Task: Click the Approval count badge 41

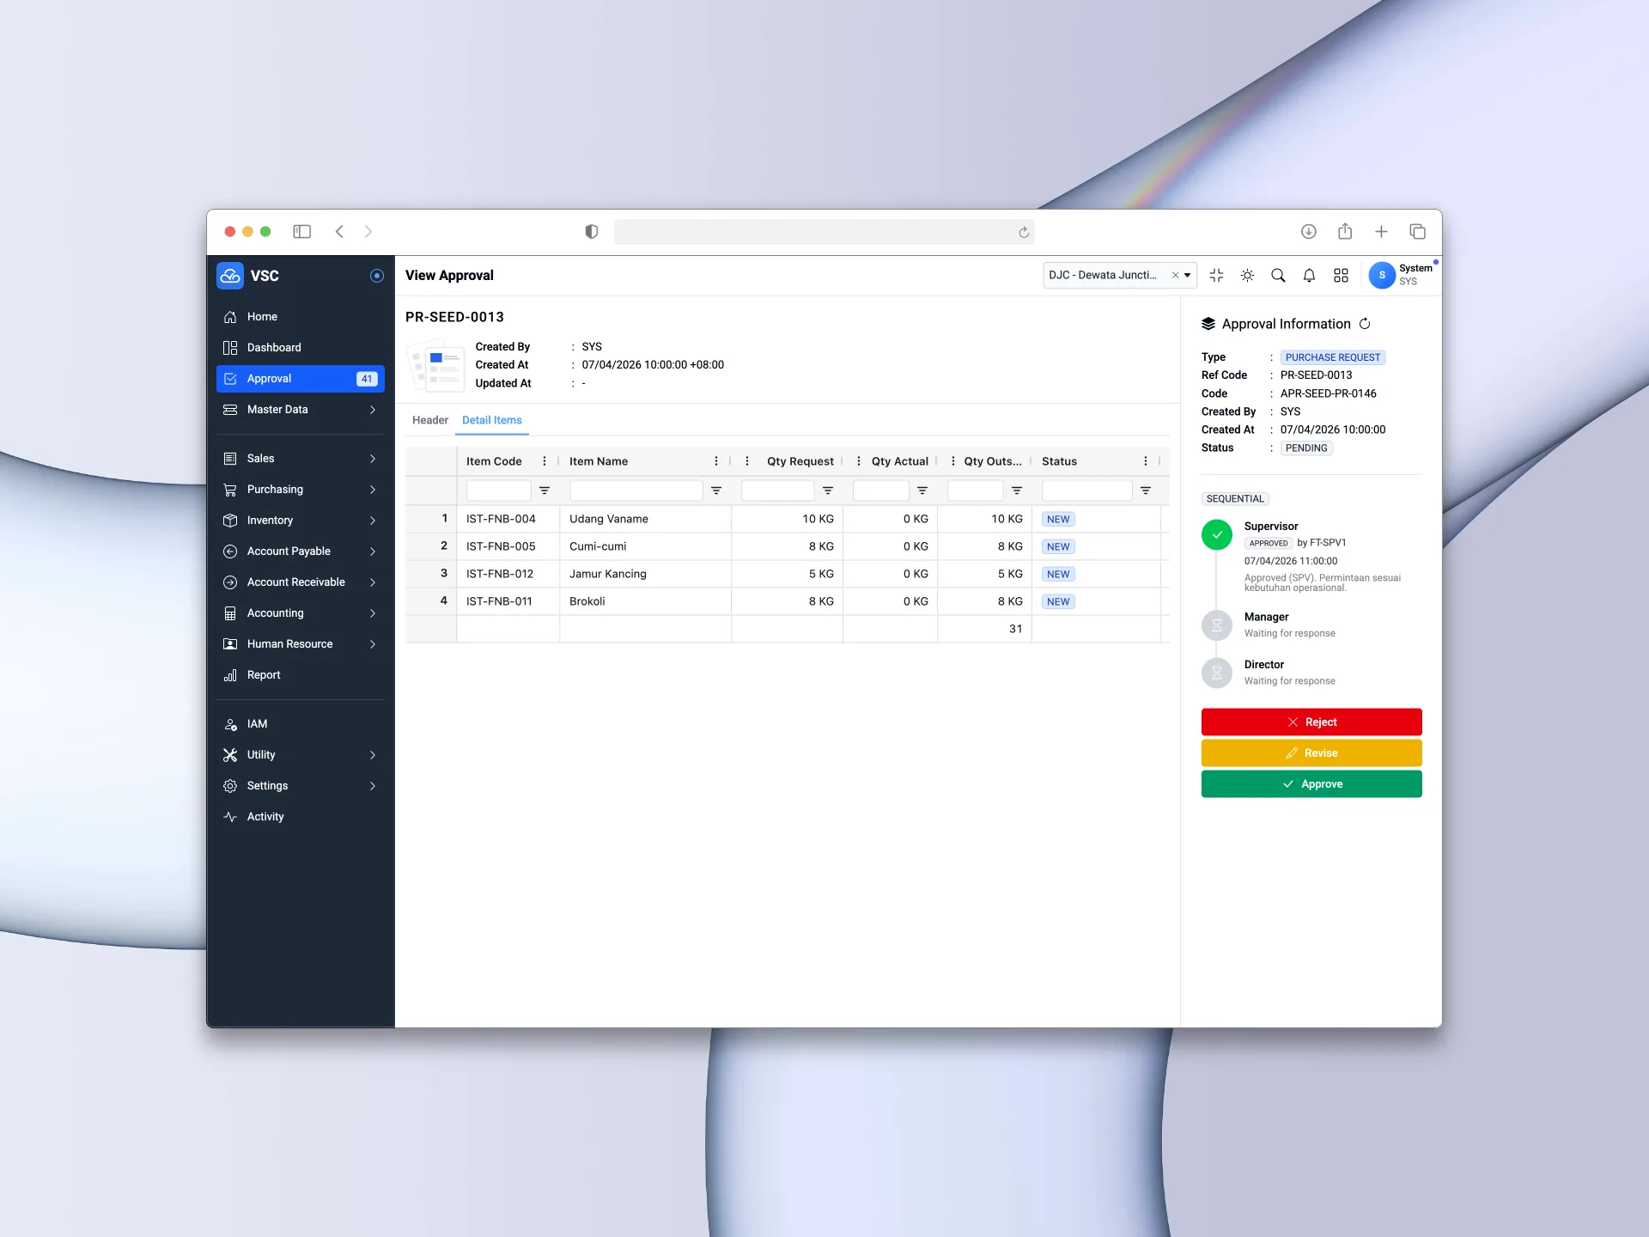Action: pyautogui.click(x=367, y=379)
